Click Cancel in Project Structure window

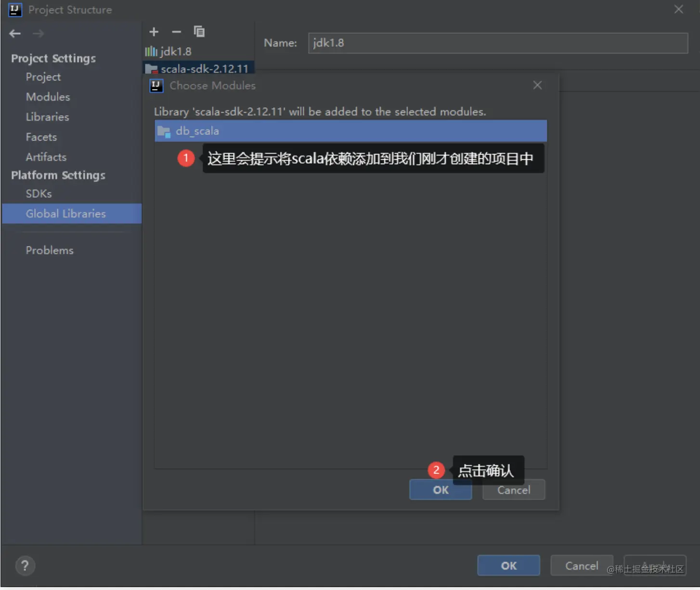[x=582, y=565]
